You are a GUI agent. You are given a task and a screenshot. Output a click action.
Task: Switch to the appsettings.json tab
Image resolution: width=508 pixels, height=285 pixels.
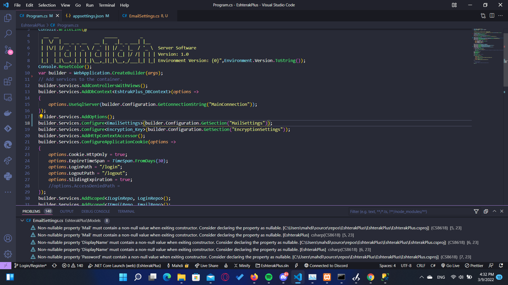[x=88, y=16]
